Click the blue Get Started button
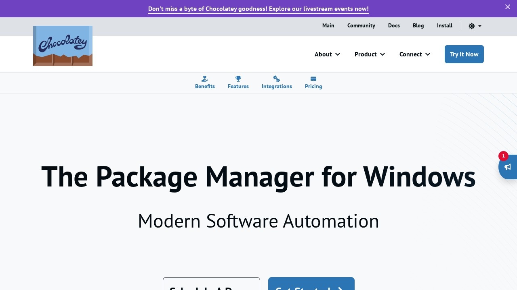The height and width of the screenshot is (290, 517). tap(311, 284)
